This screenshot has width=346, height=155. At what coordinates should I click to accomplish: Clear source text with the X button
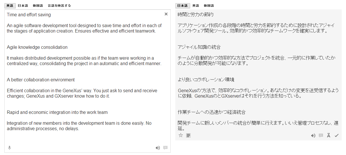pos(166,14)
